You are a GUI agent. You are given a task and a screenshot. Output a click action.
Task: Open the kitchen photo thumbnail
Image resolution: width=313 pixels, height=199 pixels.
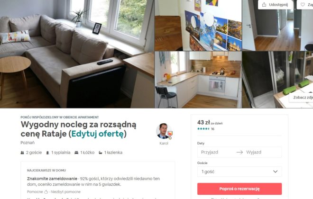[198, 80]
